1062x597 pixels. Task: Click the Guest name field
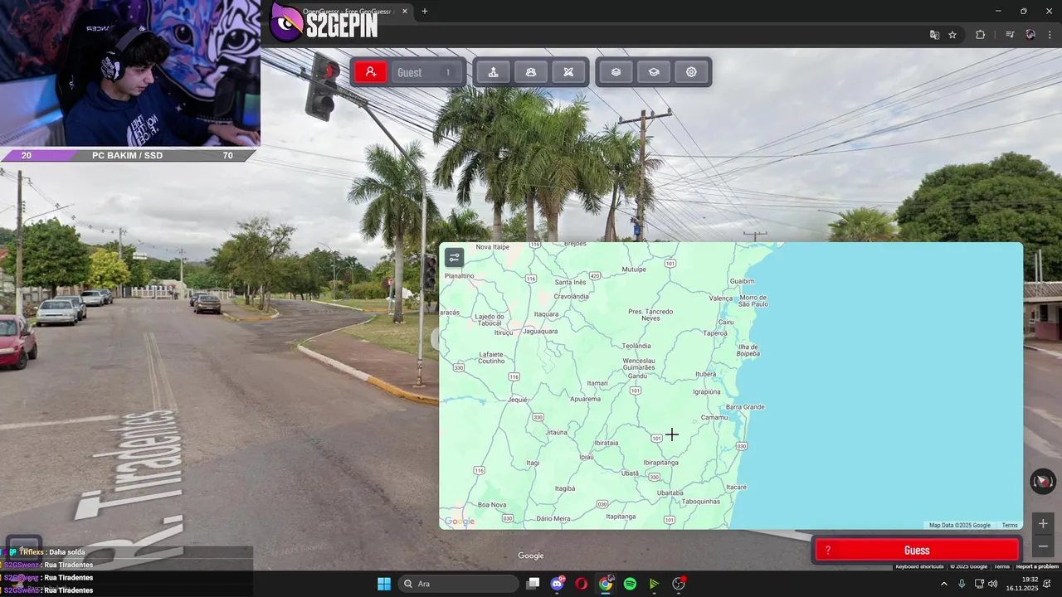[426, 72]
